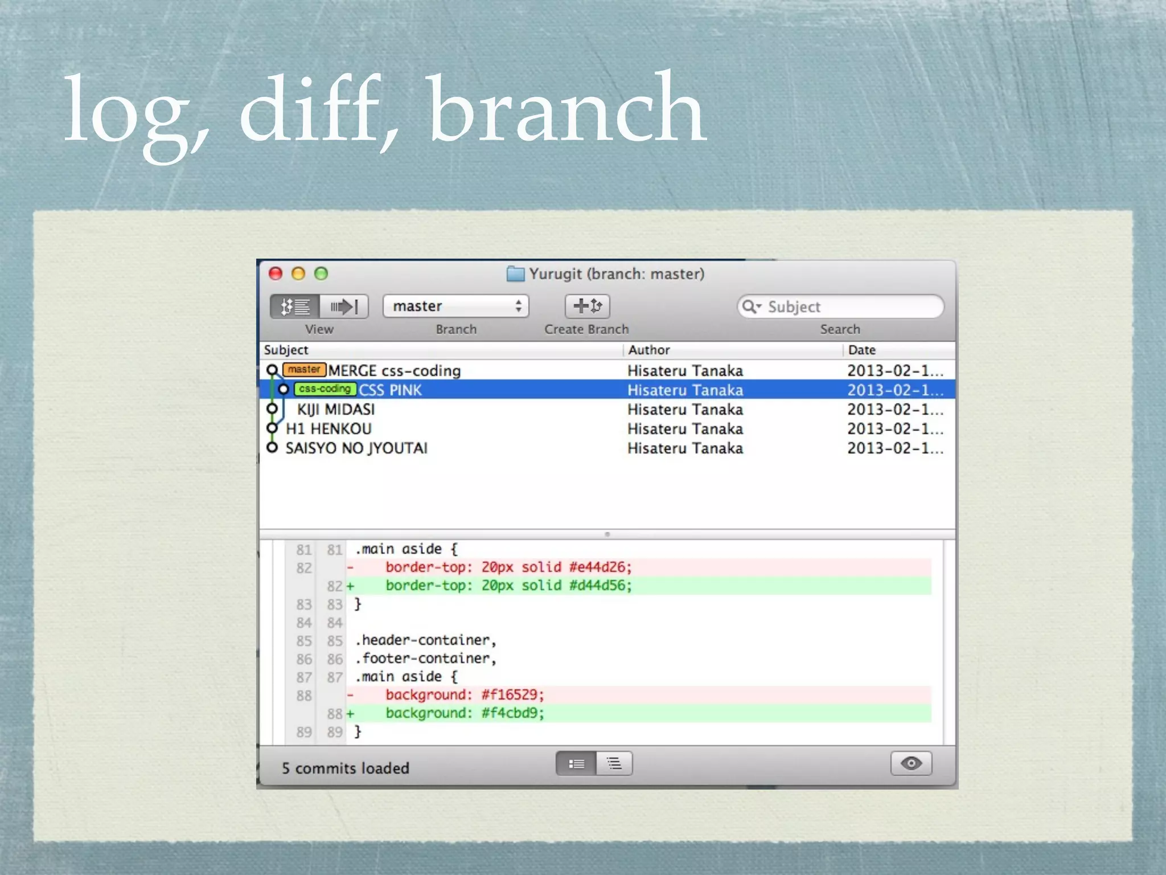Switch to the tree view button in bottom bar
Viewport: 1166px width, 875px height.
click(x=614, y=763)
